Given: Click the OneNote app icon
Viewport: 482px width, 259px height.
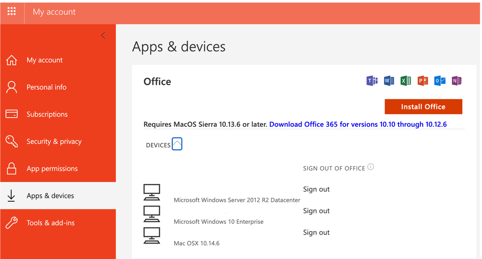Looking at the screenshot, I should coord(456,81).
